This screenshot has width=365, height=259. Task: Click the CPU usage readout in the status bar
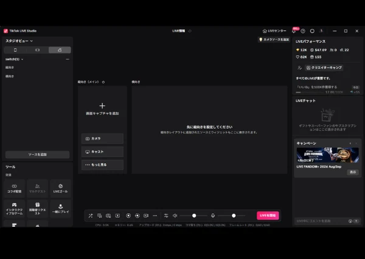[x=102, y=225]
